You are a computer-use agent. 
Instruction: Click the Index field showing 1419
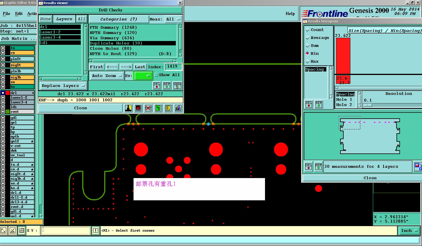(173, 67)
